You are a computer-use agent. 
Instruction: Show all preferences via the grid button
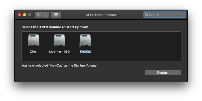[56, 15]
